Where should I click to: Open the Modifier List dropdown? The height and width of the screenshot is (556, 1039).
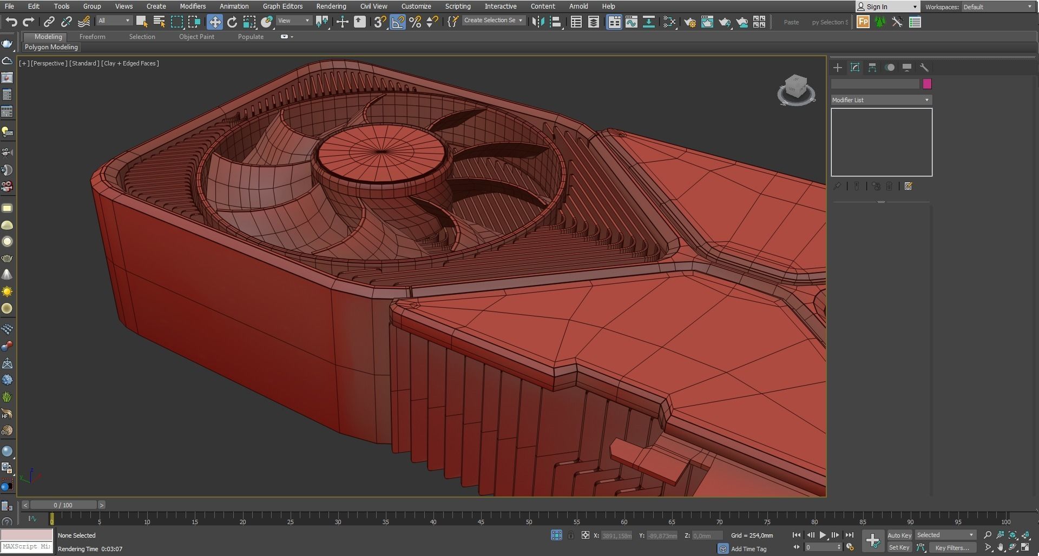(x=881, y=100)
